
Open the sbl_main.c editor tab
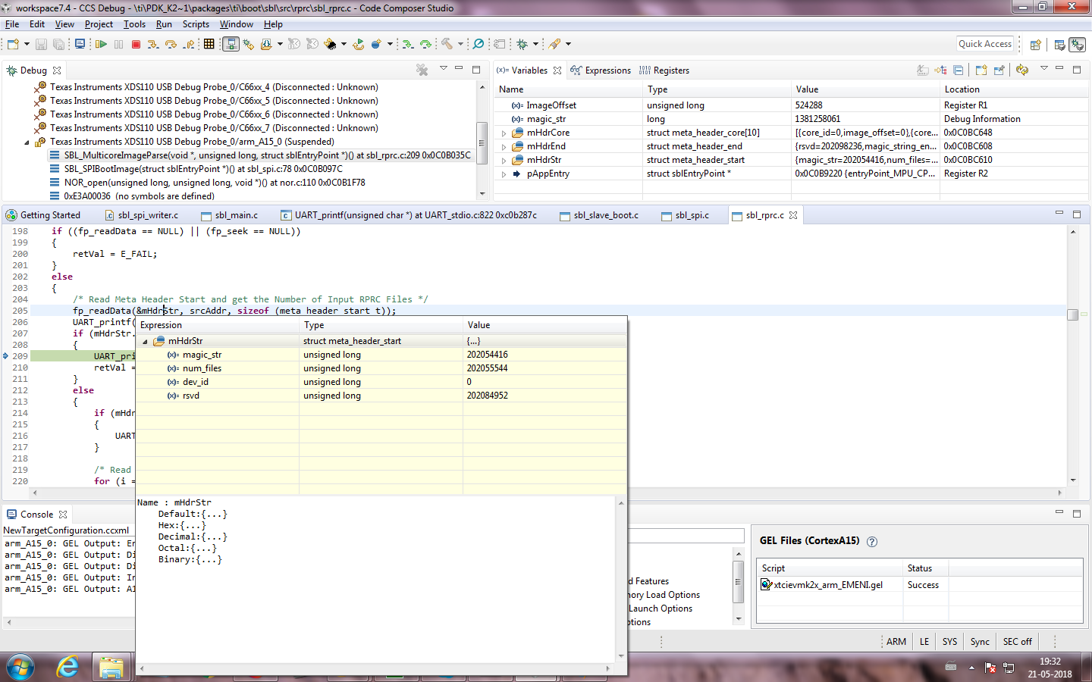click(x=229, y=215)
